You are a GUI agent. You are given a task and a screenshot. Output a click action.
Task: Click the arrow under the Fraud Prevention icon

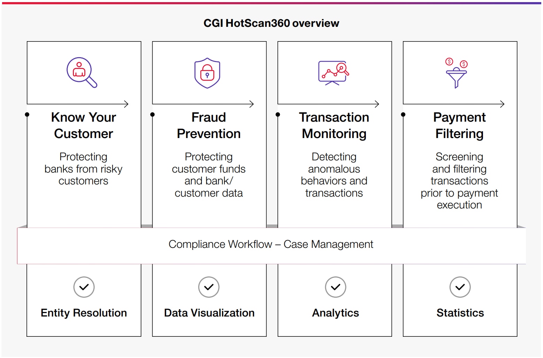pos(251,104)
